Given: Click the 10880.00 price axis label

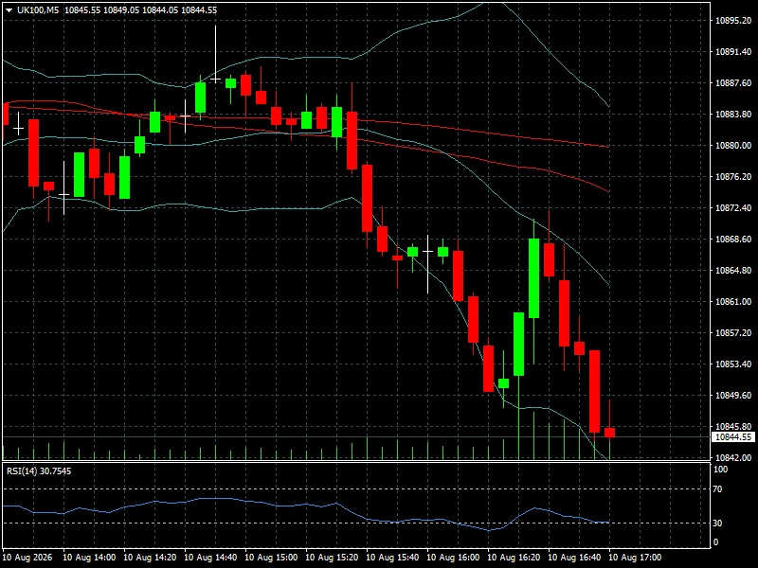Looking at the screenshot, I should pos(733,146).
